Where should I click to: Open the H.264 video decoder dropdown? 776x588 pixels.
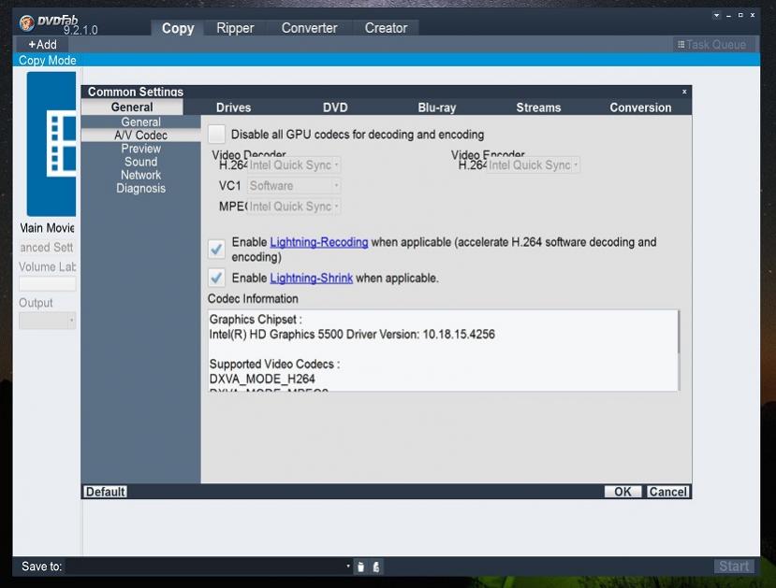293,165
